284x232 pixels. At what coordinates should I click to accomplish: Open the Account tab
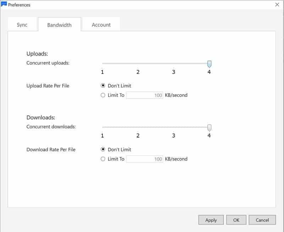(101, 25)
